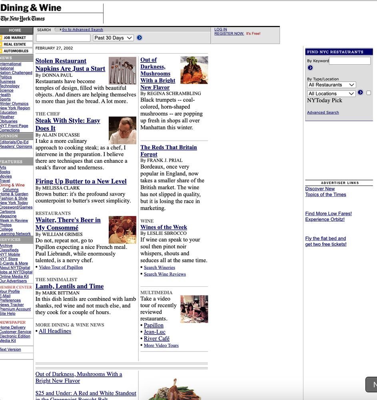The width and height of the screenshot is (377, 400).
Task: Open the Columns link under Dining & Wine
Action: [x=10, y=190]
